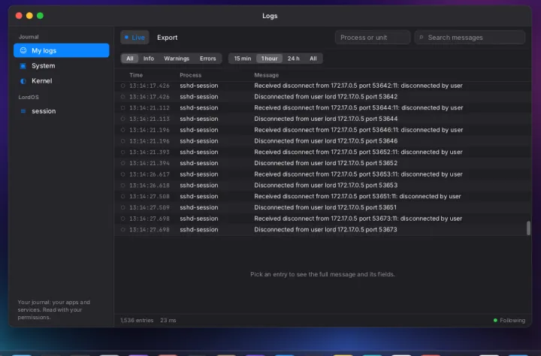
Task: Open the My logs journal
Action: coord(62,50)
